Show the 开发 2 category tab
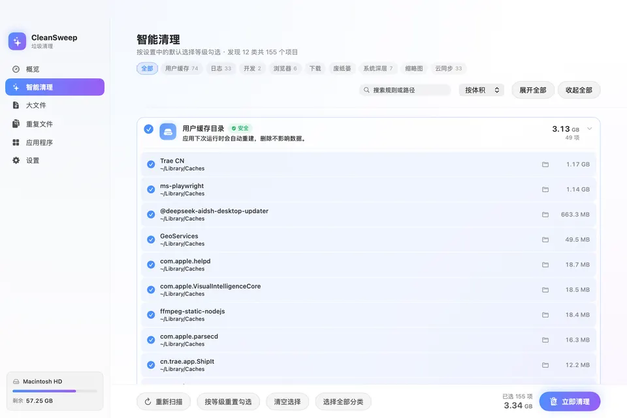 click(252, 69)
